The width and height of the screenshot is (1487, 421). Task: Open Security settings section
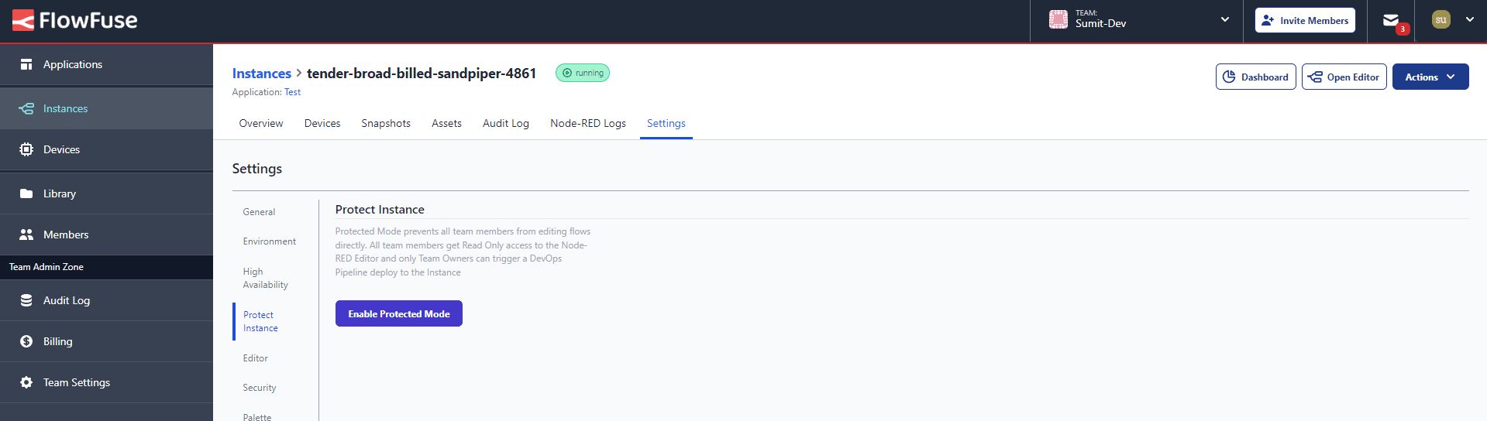click(x=260, y=388)
